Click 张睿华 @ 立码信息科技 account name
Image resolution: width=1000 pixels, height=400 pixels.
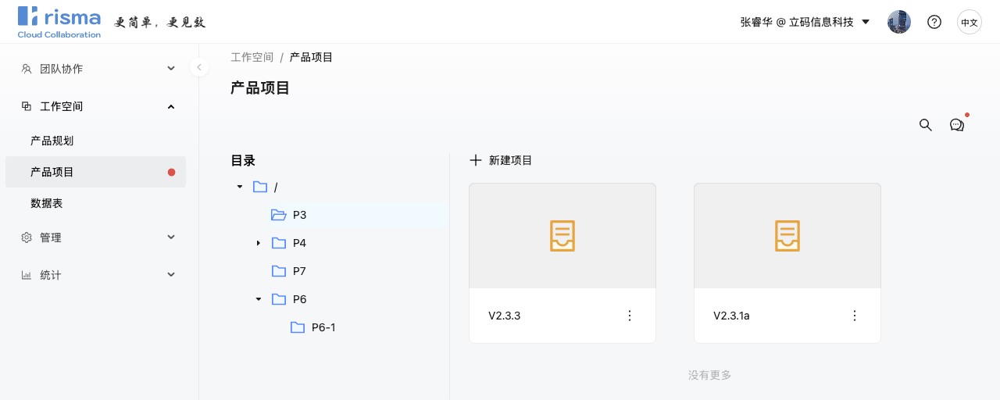click(x=797, y=22)
